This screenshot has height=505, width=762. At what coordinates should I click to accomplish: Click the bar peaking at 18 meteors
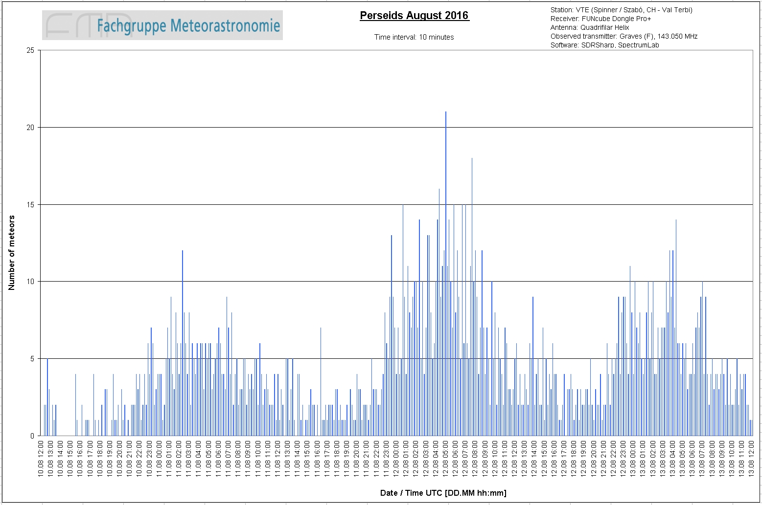coord(472,297)
